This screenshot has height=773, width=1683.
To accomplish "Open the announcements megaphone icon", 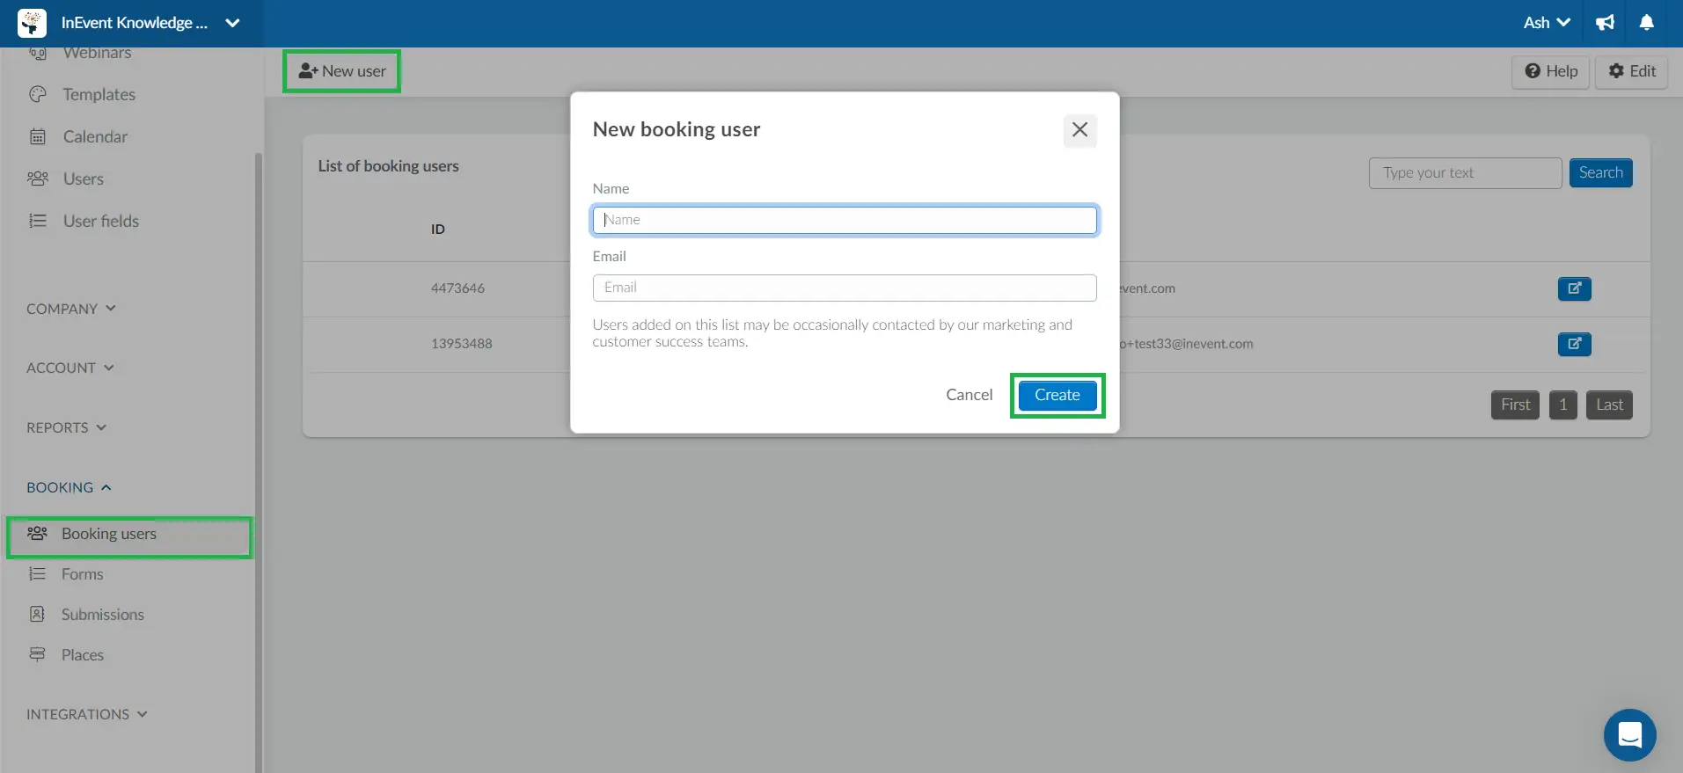I will (1606, 23).
